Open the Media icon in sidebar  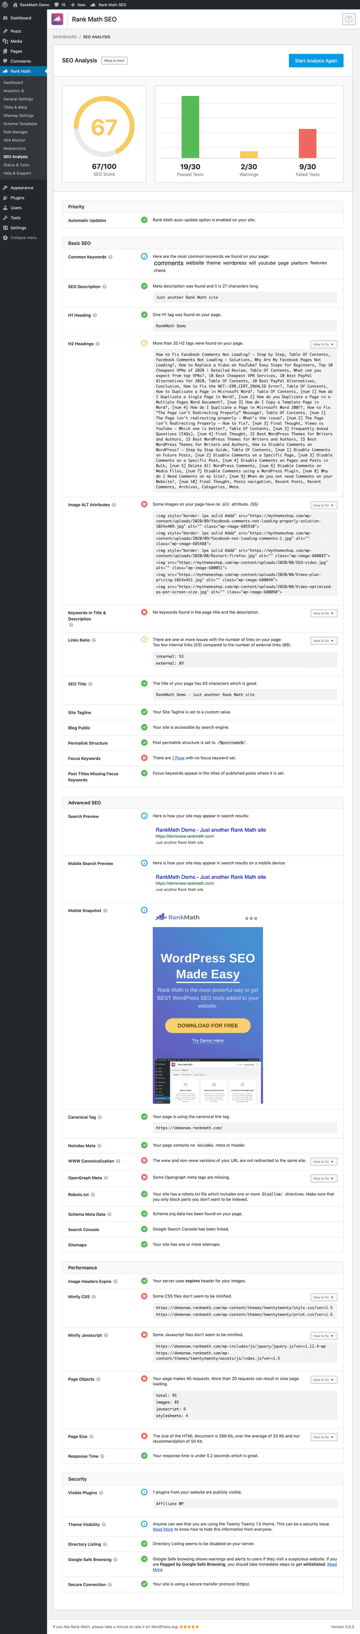[5, 41]
